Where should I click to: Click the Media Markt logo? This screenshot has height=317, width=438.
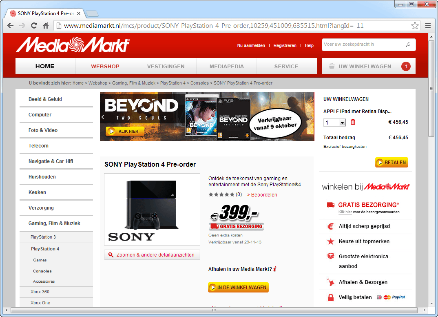tap(73, 45)
